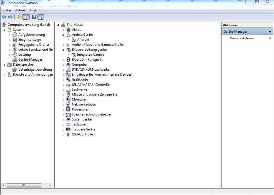This screenshot has height=195, width=274.
Task: Click the up-one-level folder toolbar icon
Action: 19,17
